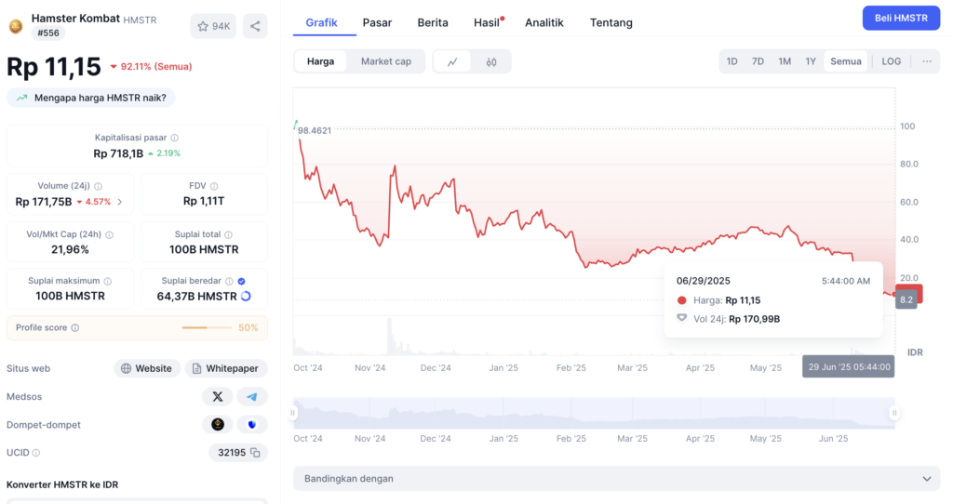Open the Telegram social link
953x504 pixels.
point(251,396)
